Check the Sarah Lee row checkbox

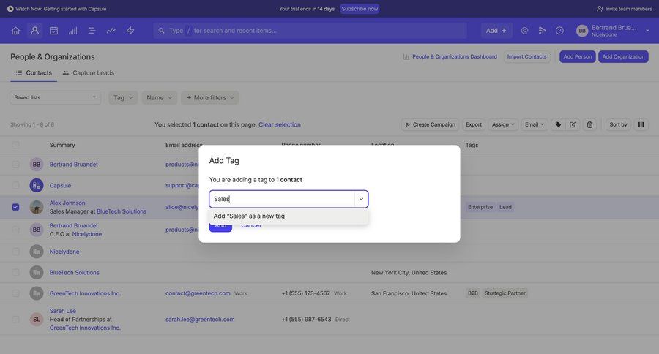pos(16,320)
